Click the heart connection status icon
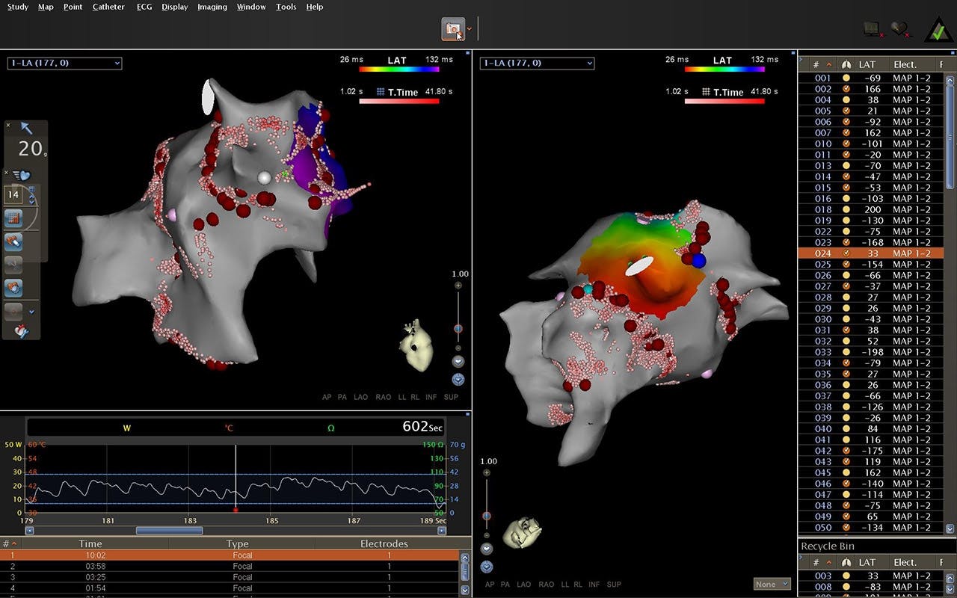Image resolution: width=957 pixels, height=598 pixels. (x=898, y=29)
